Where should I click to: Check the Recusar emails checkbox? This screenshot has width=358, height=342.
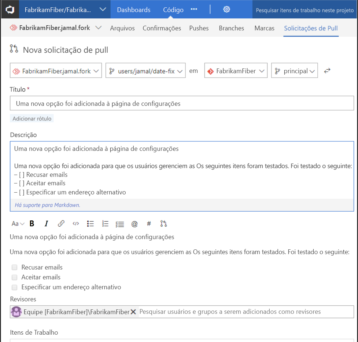[14, 267]
